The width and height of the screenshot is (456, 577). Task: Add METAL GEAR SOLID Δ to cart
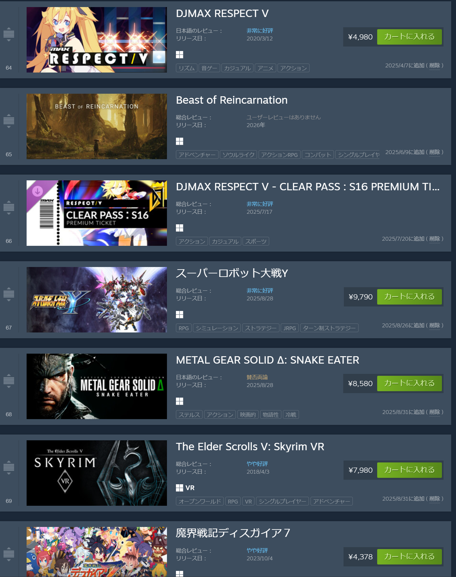click(409, 383)
